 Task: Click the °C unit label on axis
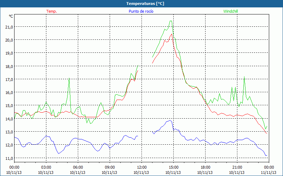(x=11, y=16)
